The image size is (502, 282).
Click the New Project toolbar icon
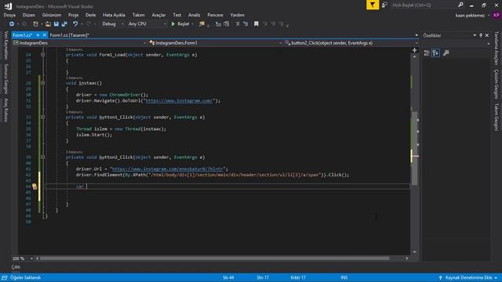click(x=35, y=24)
